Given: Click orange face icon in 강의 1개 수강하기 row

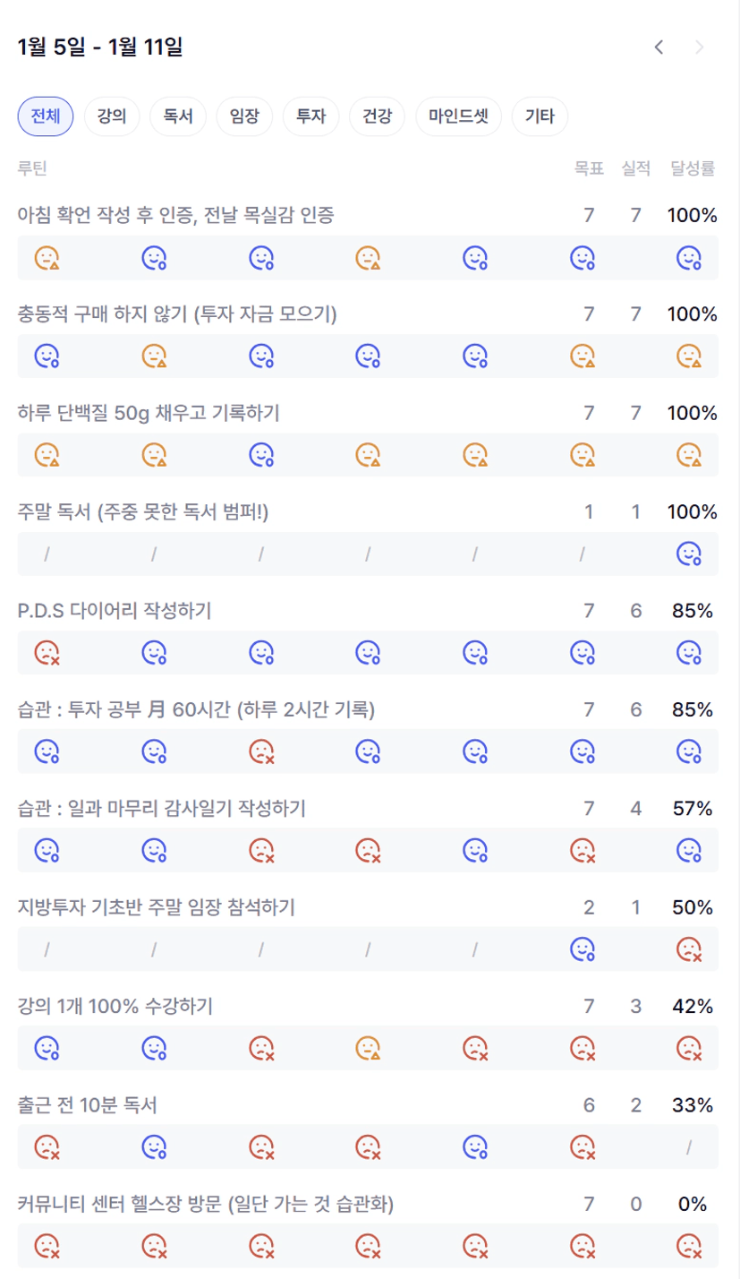Looking at the screenshot, I should coord(368,1047).
